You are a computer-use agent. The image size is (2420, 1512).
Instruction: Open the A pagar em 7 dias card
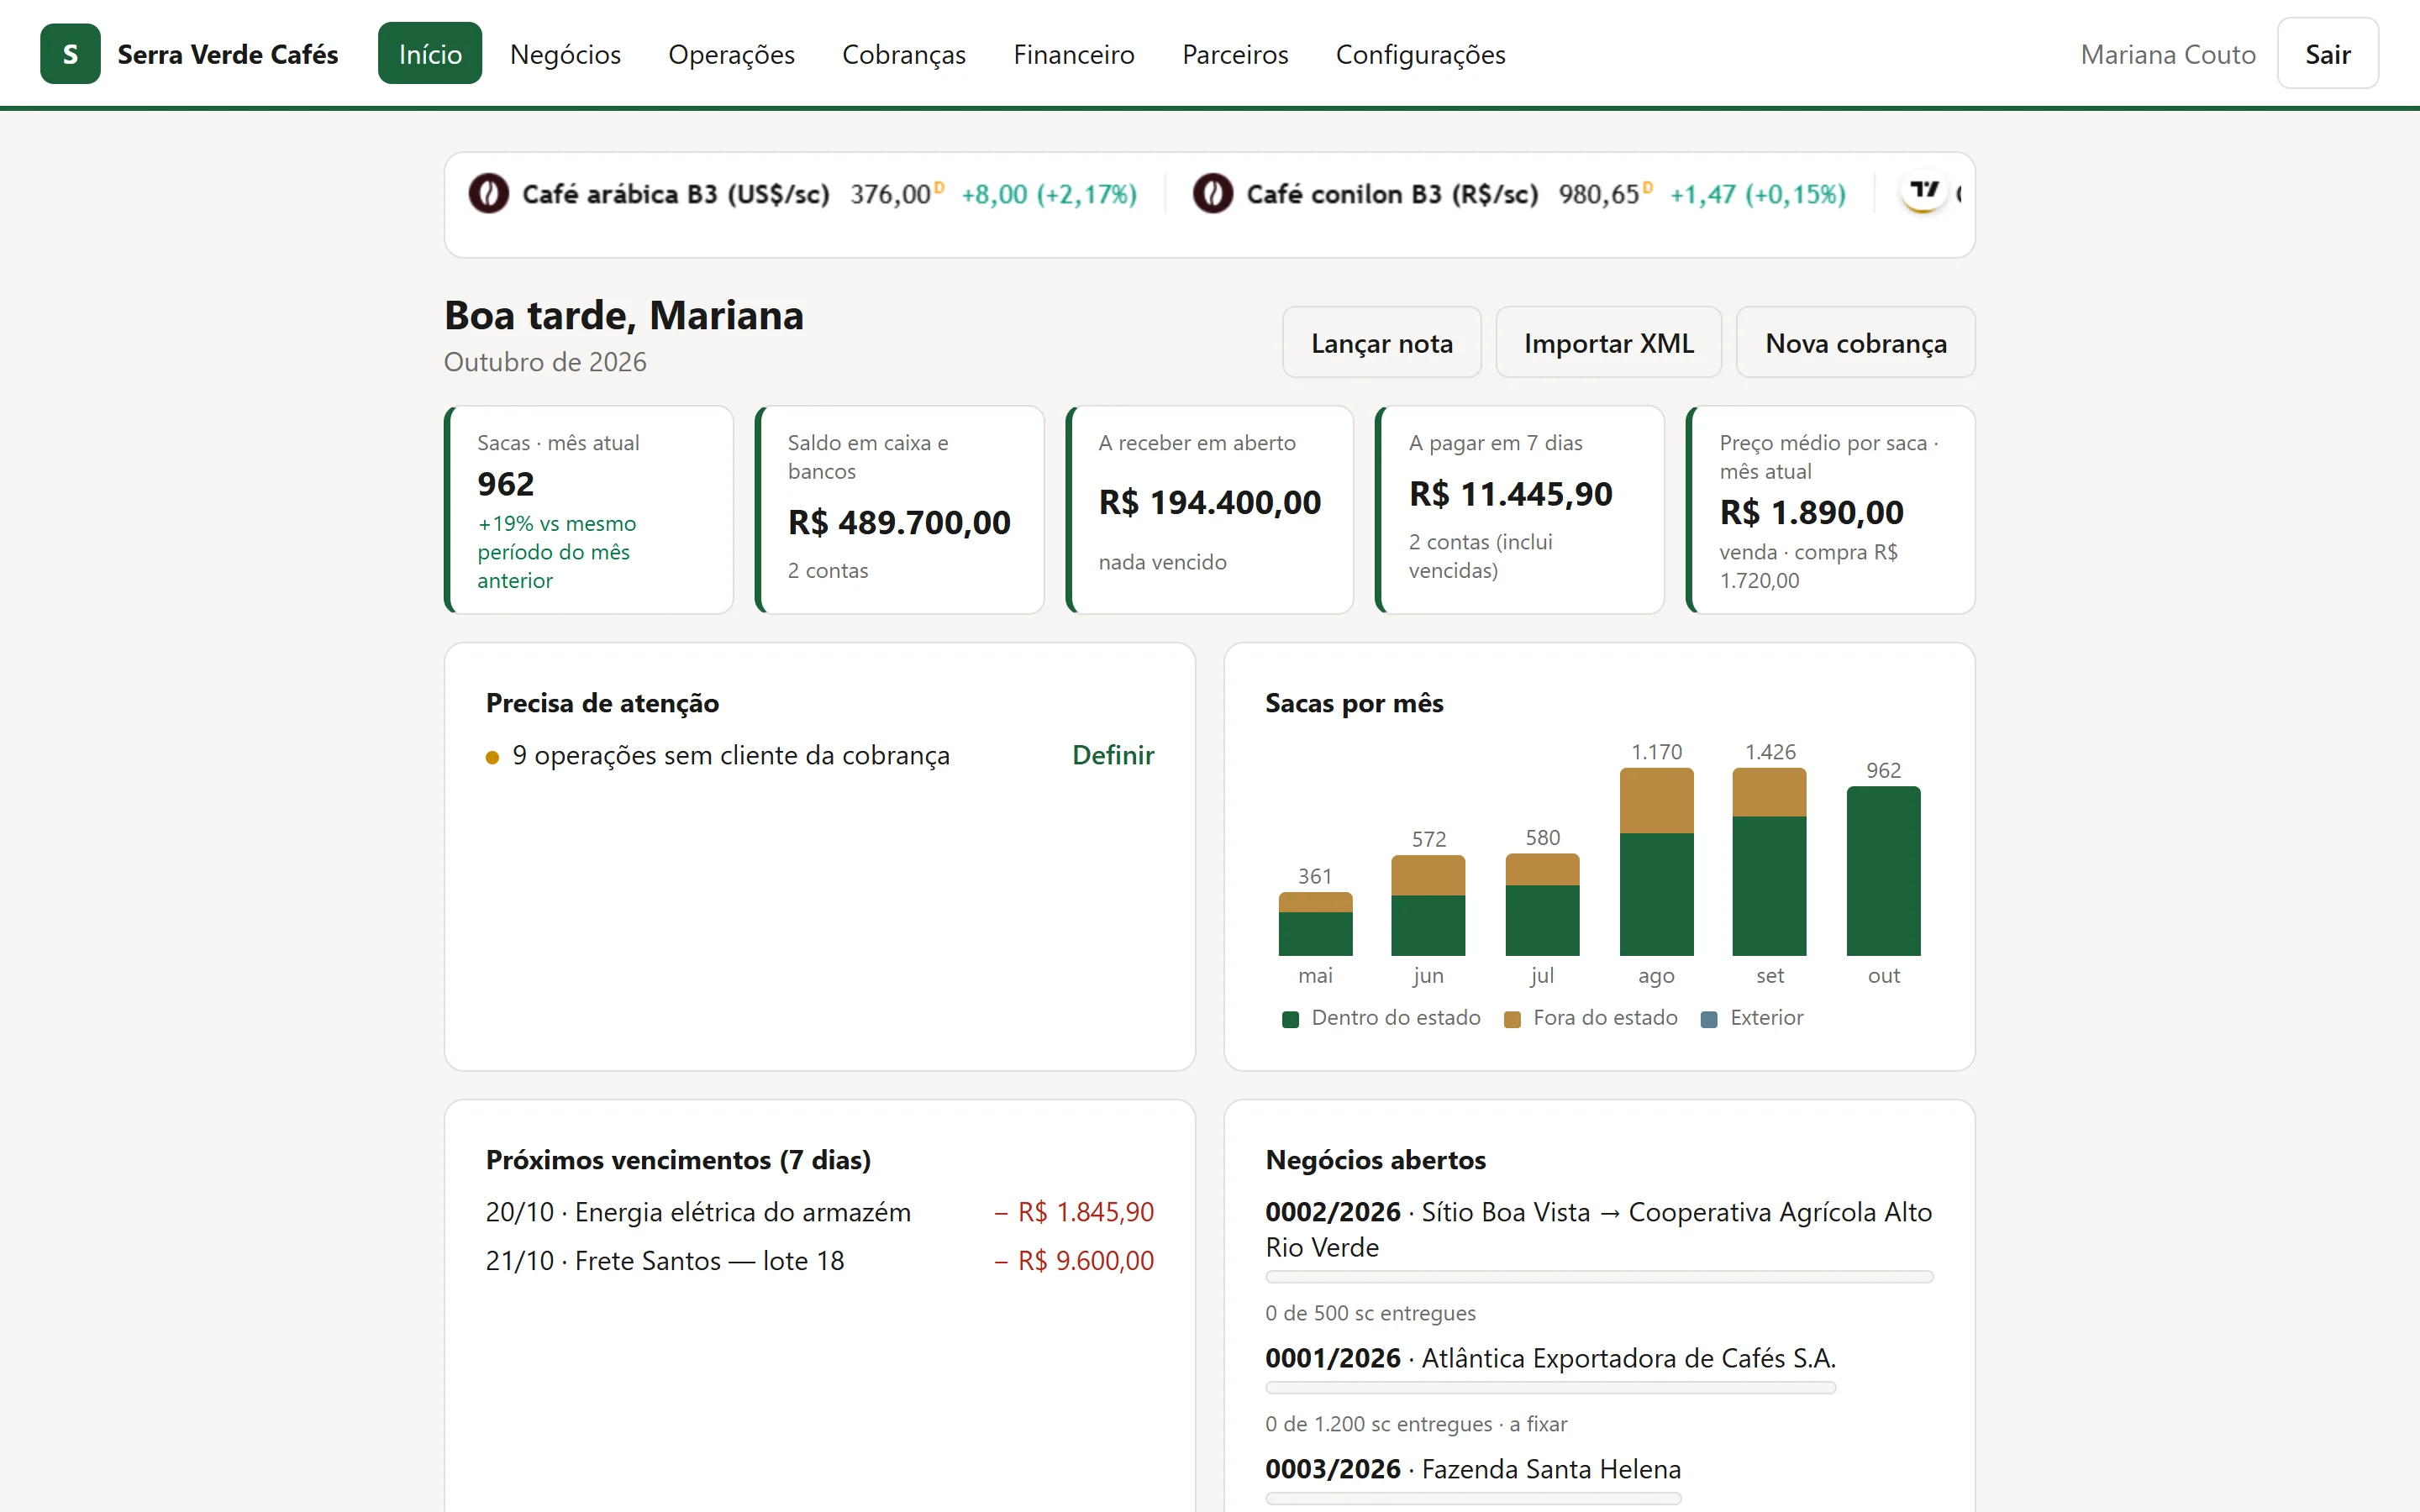1520,510
